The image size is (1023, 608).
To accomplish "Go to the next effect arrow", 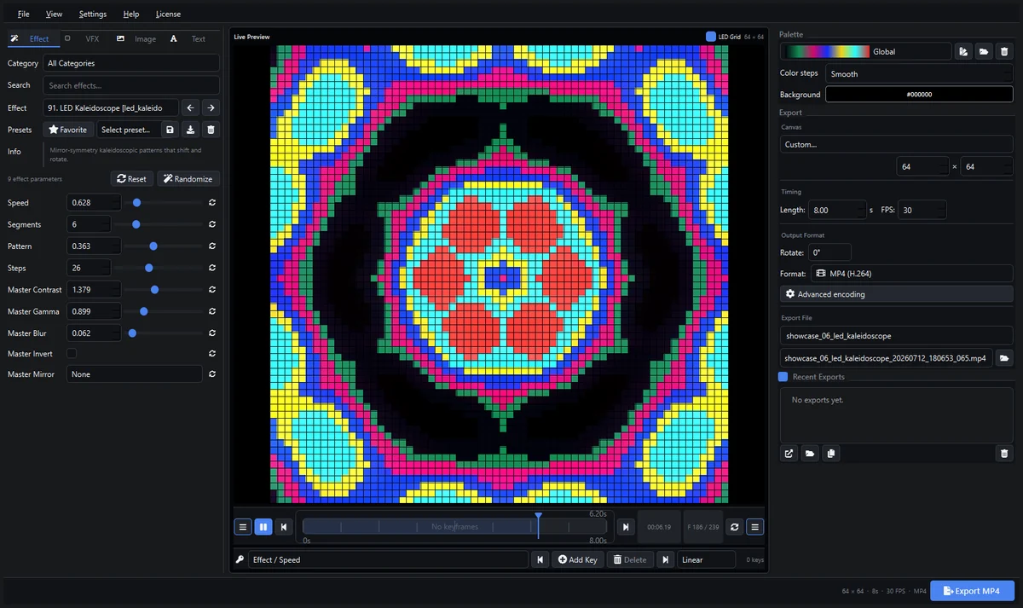I will (x=211, y=107).
